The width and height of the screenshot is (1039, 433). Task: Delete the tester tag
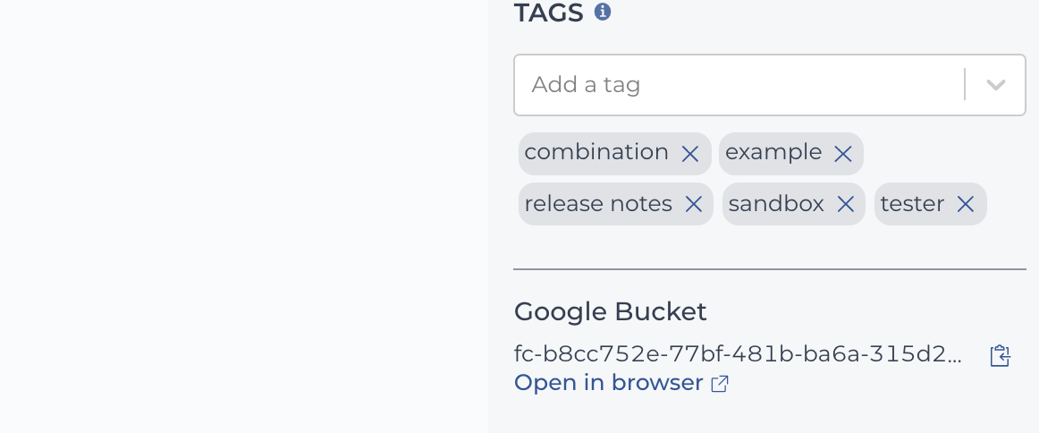point(966,204)
